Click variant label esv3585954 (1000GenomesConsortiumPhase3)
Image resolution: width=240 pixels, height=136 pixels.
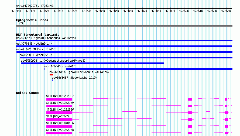53,61
